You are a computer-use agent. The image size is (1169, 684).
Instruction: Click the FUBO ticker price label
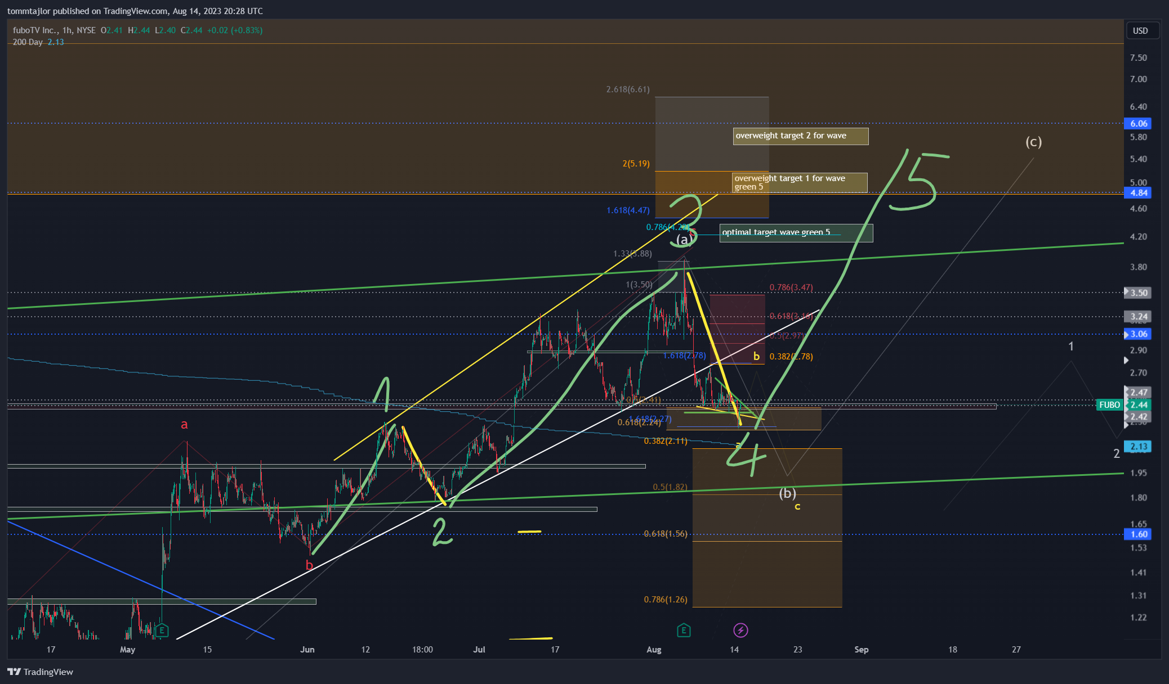pos(1109,404)
